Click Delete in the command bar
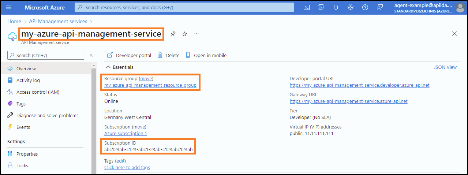 point(168,55)
